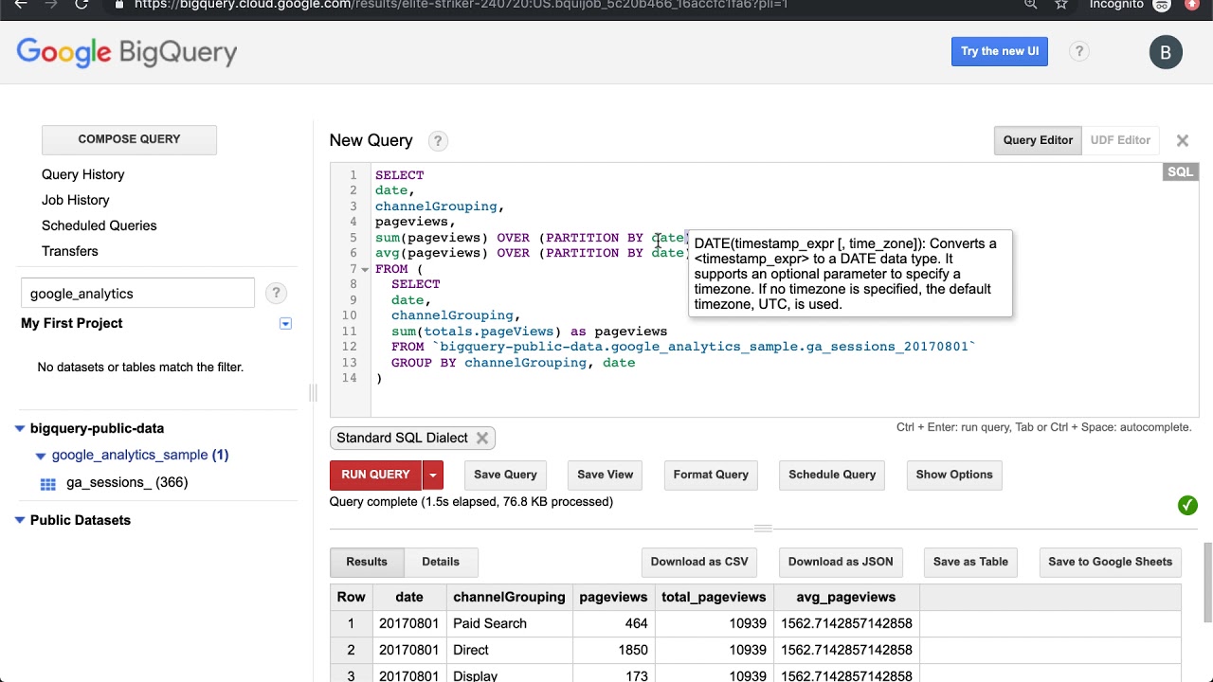The height and width of the screenshot is (682, 1213).
Task: Click the SQL badge in the editor corner
Action: pos(1181,172)
